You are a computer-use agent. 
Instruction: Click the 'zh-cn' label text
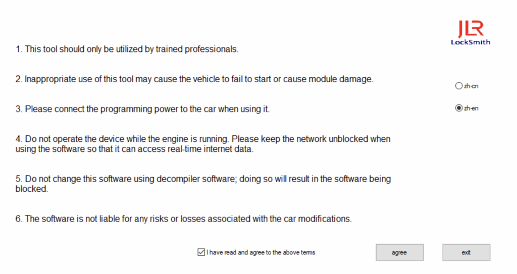tap(471, 86)
